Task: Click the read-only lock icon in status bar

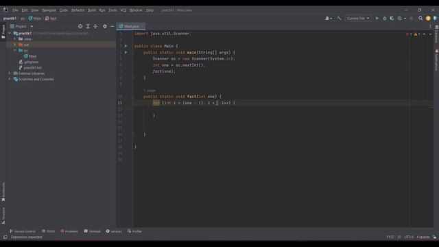Action: (x=434, y=237)
